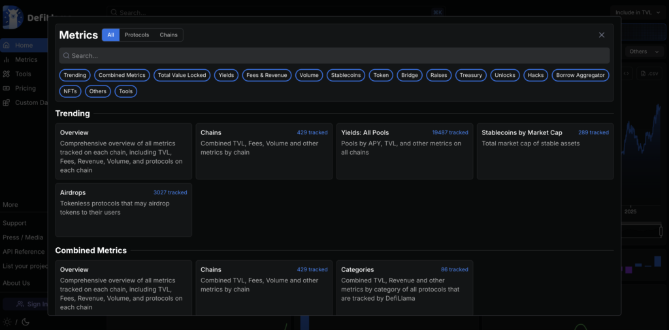Open Tools in sidebar

pos(23,74)
